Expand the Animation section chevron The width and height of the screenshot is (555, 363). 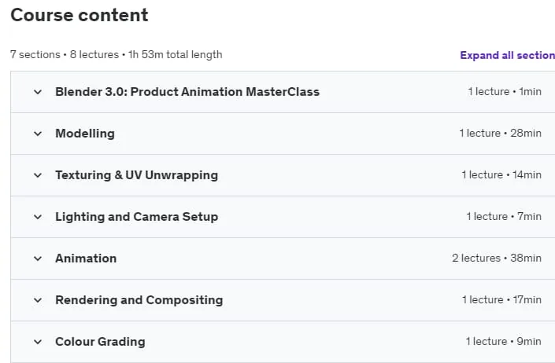click(38, 258)
